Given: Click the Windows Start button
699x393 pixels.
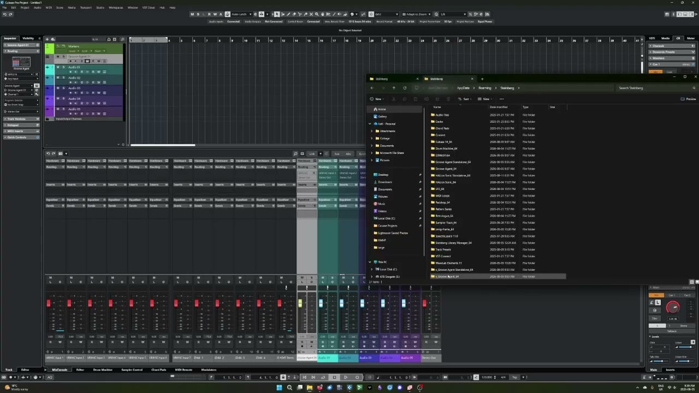Looking at the screenshot, I should click(280, 388).
